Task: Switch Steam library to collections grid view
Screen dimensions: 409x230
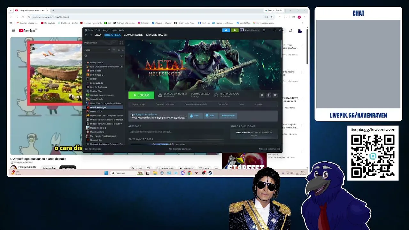Action: pos(121,43)
